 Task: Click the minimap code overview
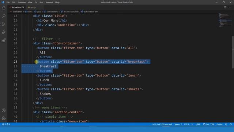pos(225,20)
